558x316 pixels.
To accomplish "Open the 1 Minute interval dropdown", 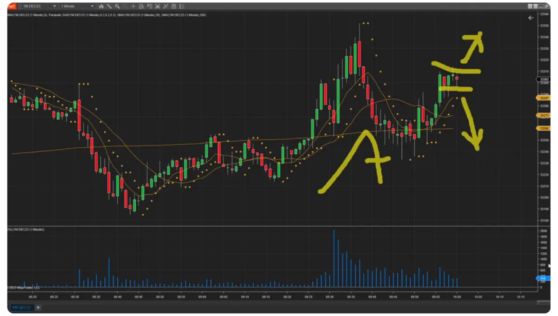I will (77, 7).
